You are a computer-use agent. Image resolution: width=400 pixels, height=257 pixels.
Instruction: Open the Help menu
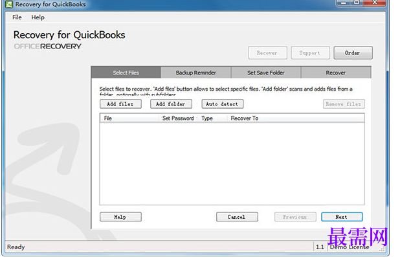tap(38, 17)
